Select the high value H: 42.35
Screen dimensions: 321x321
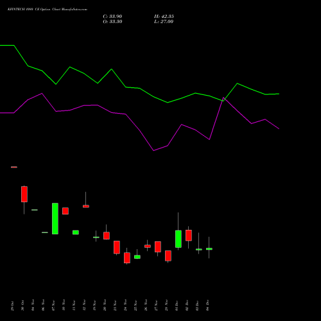pos(164,17)
